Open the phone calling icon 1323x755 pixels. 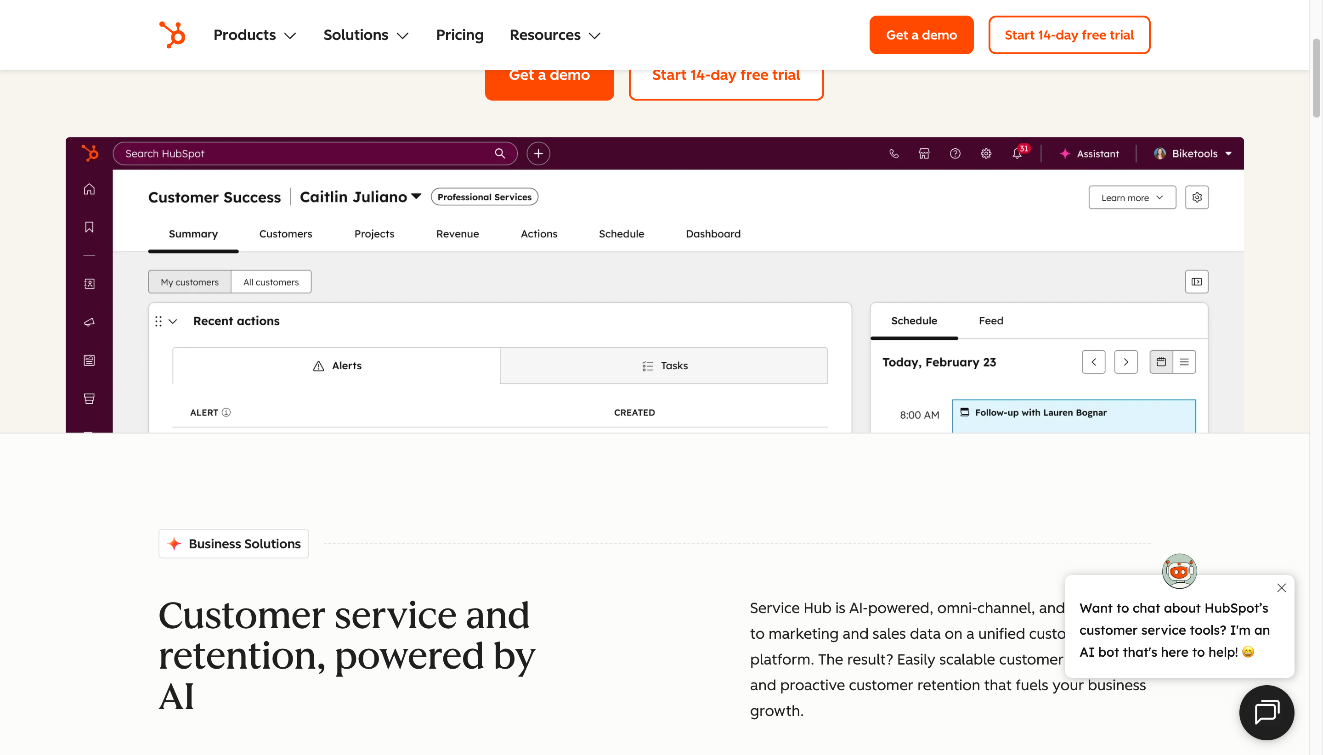click(x=893, y=153)
